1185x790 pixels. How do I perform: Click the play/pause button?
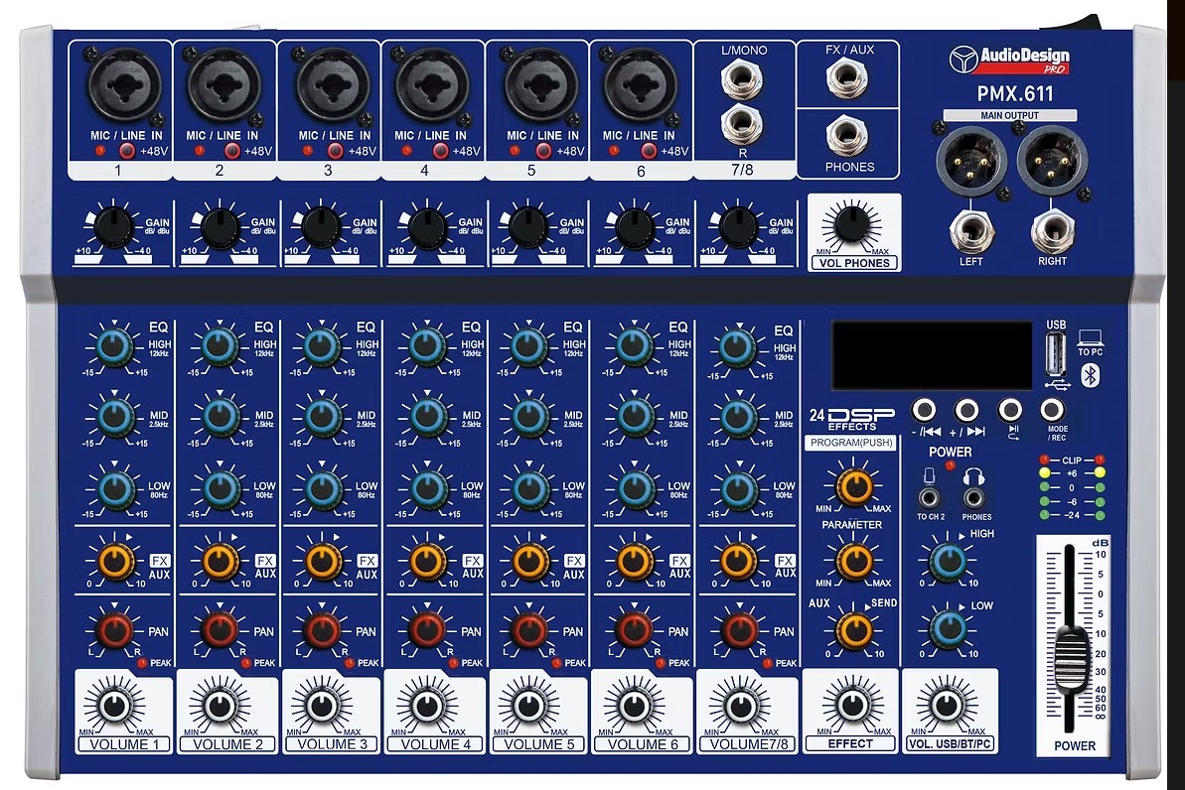click(x=1009, y=409)
